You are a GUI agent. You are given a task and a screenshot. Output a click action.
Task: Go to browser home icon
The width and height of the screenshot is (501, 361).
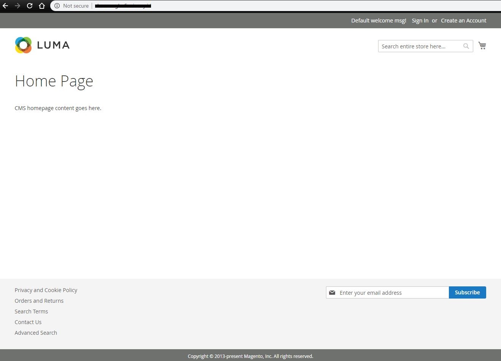tap(42, 6)
